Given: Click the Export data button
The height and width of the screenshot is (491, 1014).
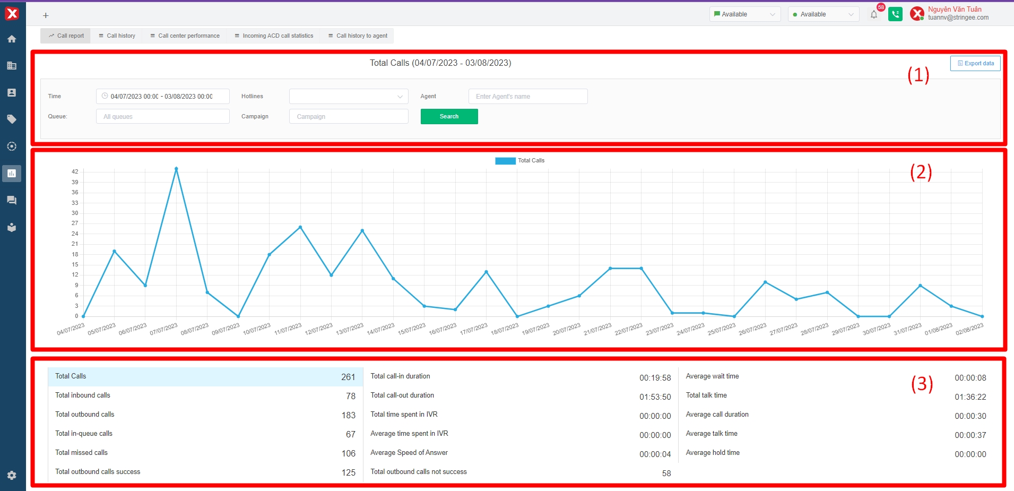Looking at the screenshot, I should tap(975, 63).
